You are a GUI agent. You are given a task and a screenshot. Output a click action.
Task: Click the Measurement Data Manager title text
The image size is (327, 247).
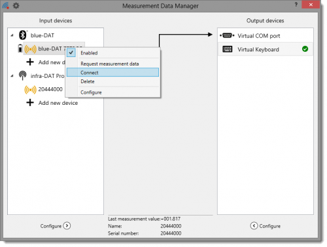pyautogui.click(x=160, y=6)
